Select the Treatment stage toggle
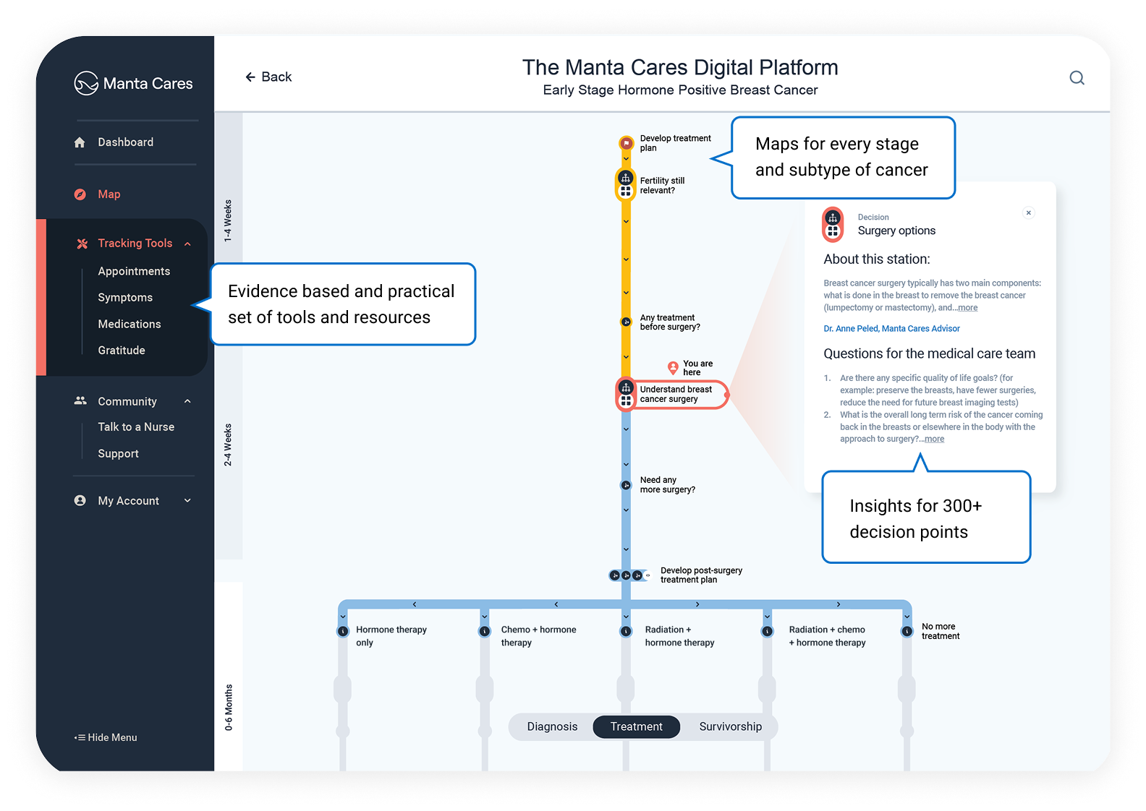The height and width of the screenshot is (811, 1146). pyautogui.click(x=636, y=726)
